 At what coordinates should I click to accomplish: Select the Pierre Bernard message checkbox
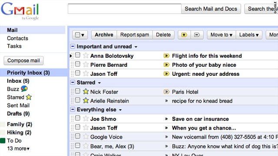(x=78, y=64)
